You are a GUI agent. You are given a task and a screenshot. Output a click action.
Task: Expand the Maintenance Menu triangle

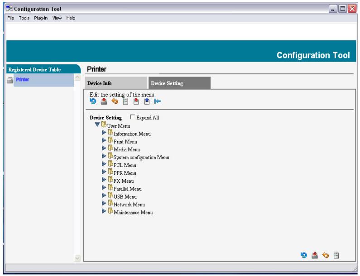tap(104, 212)
